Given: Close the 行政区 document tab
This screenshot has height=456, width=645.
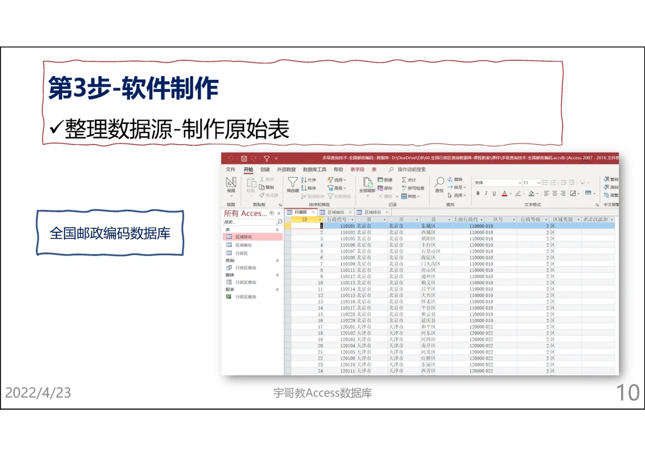Looking at the screenshot, I should 313,212.
